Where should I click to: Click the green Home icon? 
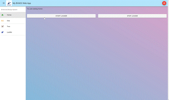point(2,15)
